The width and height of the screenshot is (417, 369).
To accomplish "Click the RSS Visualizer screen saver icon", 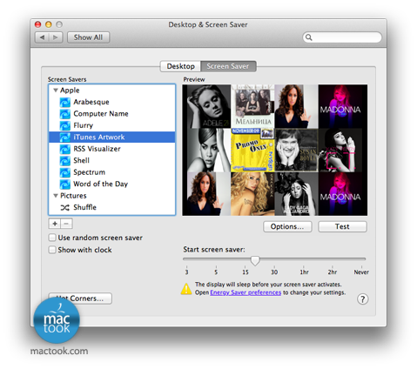I will click(x=65, y=149).
